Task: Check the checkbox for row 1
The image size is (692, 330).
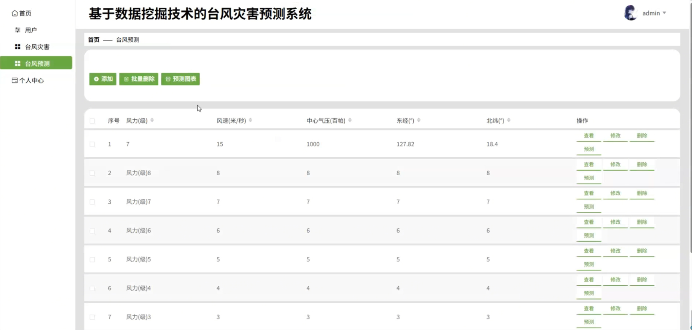Action: click(92, 144)
